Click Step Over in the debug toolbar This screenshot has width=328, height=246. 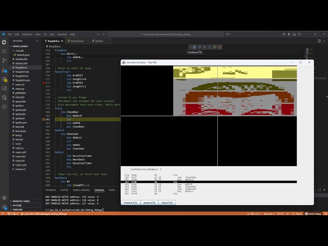[199, 47]
